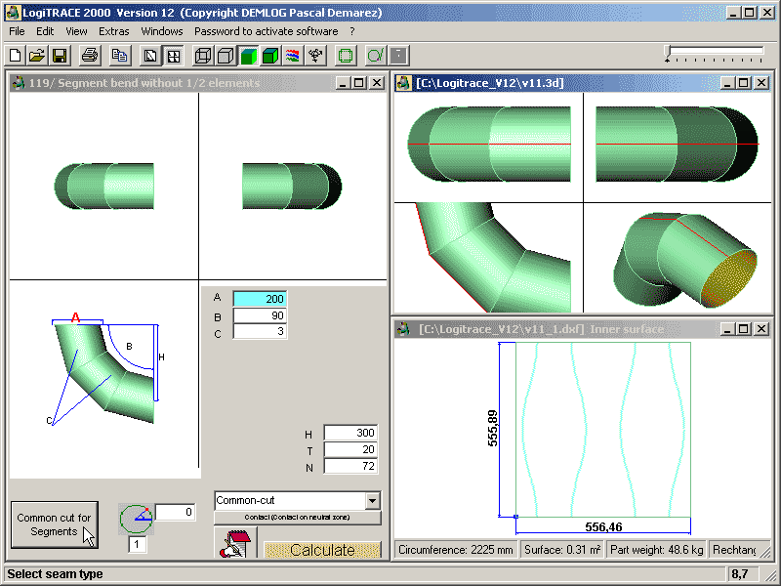Click the input field for parameter B

pos(260,316)
